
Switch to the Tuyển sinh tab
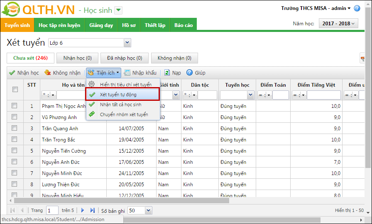tap(17, 25)
